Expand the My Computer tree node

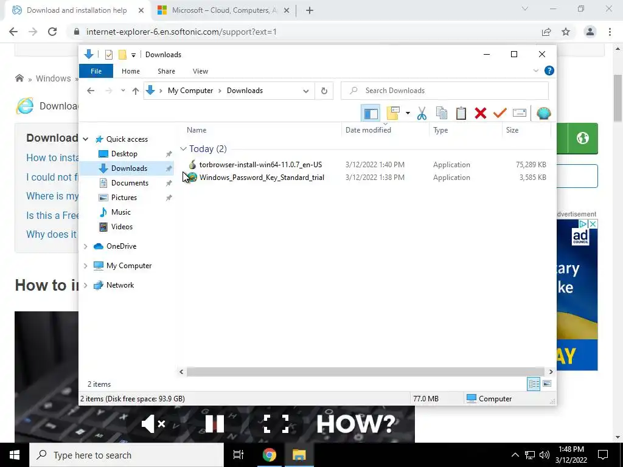pyautogui.click(x=85, y=266)
